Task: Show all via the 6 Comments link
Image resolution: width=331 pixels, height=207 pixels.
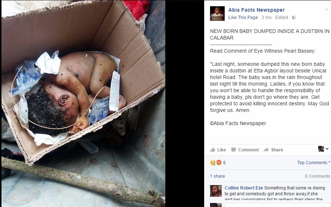Action: coord(317,176)
